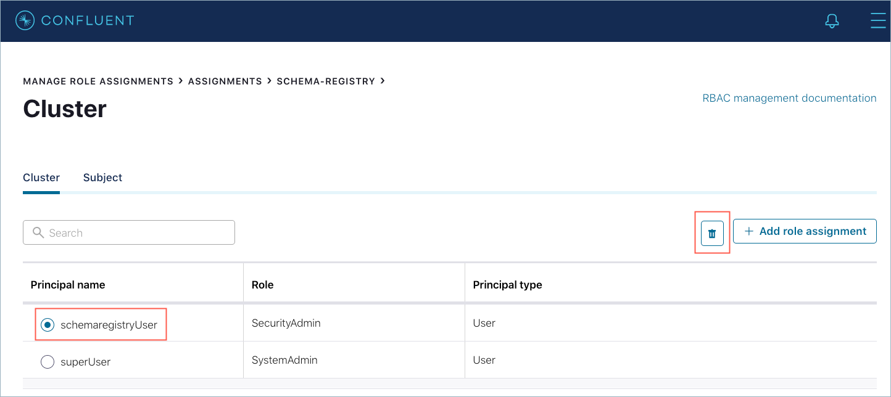Click the SystemAdmin role cell
Screen dimensions: 891x397
284,360
